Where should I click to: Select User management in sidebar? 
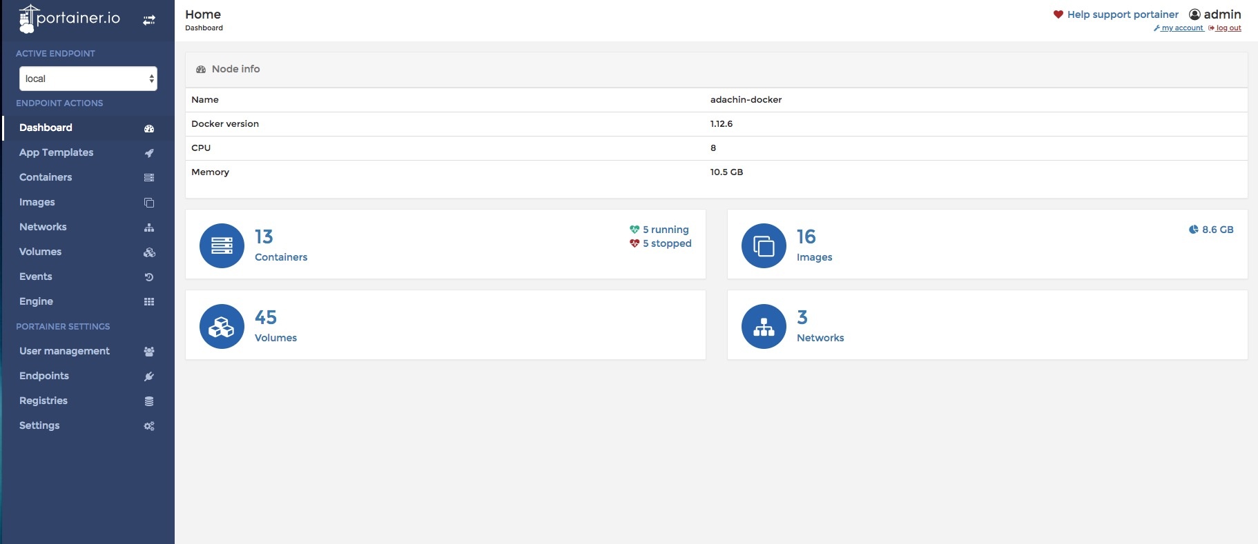coord(64,351)
